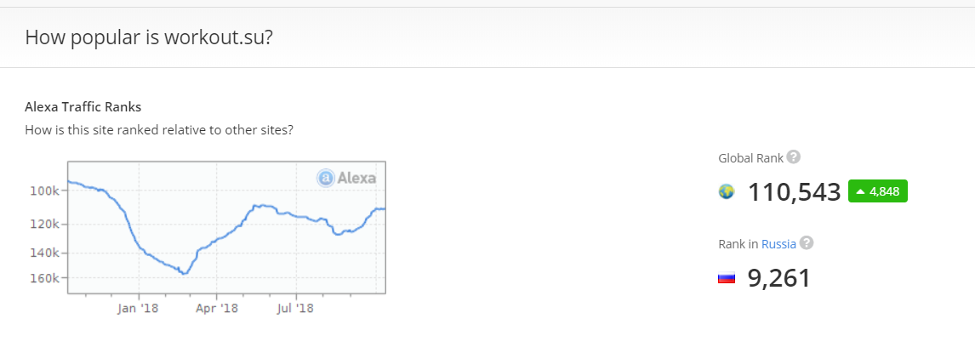Click the "How is this site ranked" subtitle
Image resolution: width=975 pixels, height=353 pixels.
click(x=159, y=130)
